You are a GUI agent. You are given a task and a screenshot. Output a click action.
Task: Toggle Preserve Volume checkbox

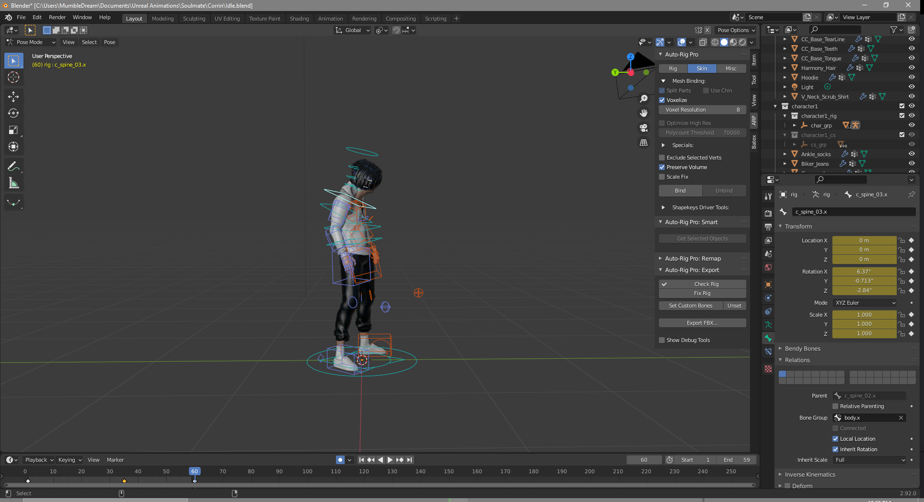tap(662, 167)
